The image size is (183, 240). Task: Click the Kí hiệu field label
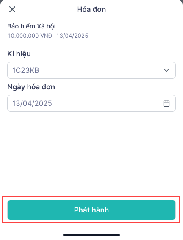[19, 54]
